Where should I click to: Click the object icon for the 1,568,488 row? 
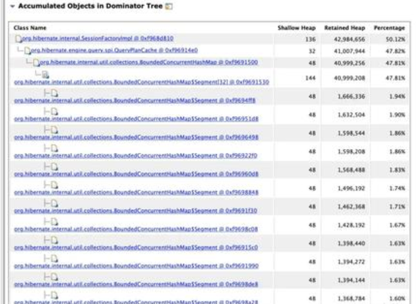click(x=54, y=167)
